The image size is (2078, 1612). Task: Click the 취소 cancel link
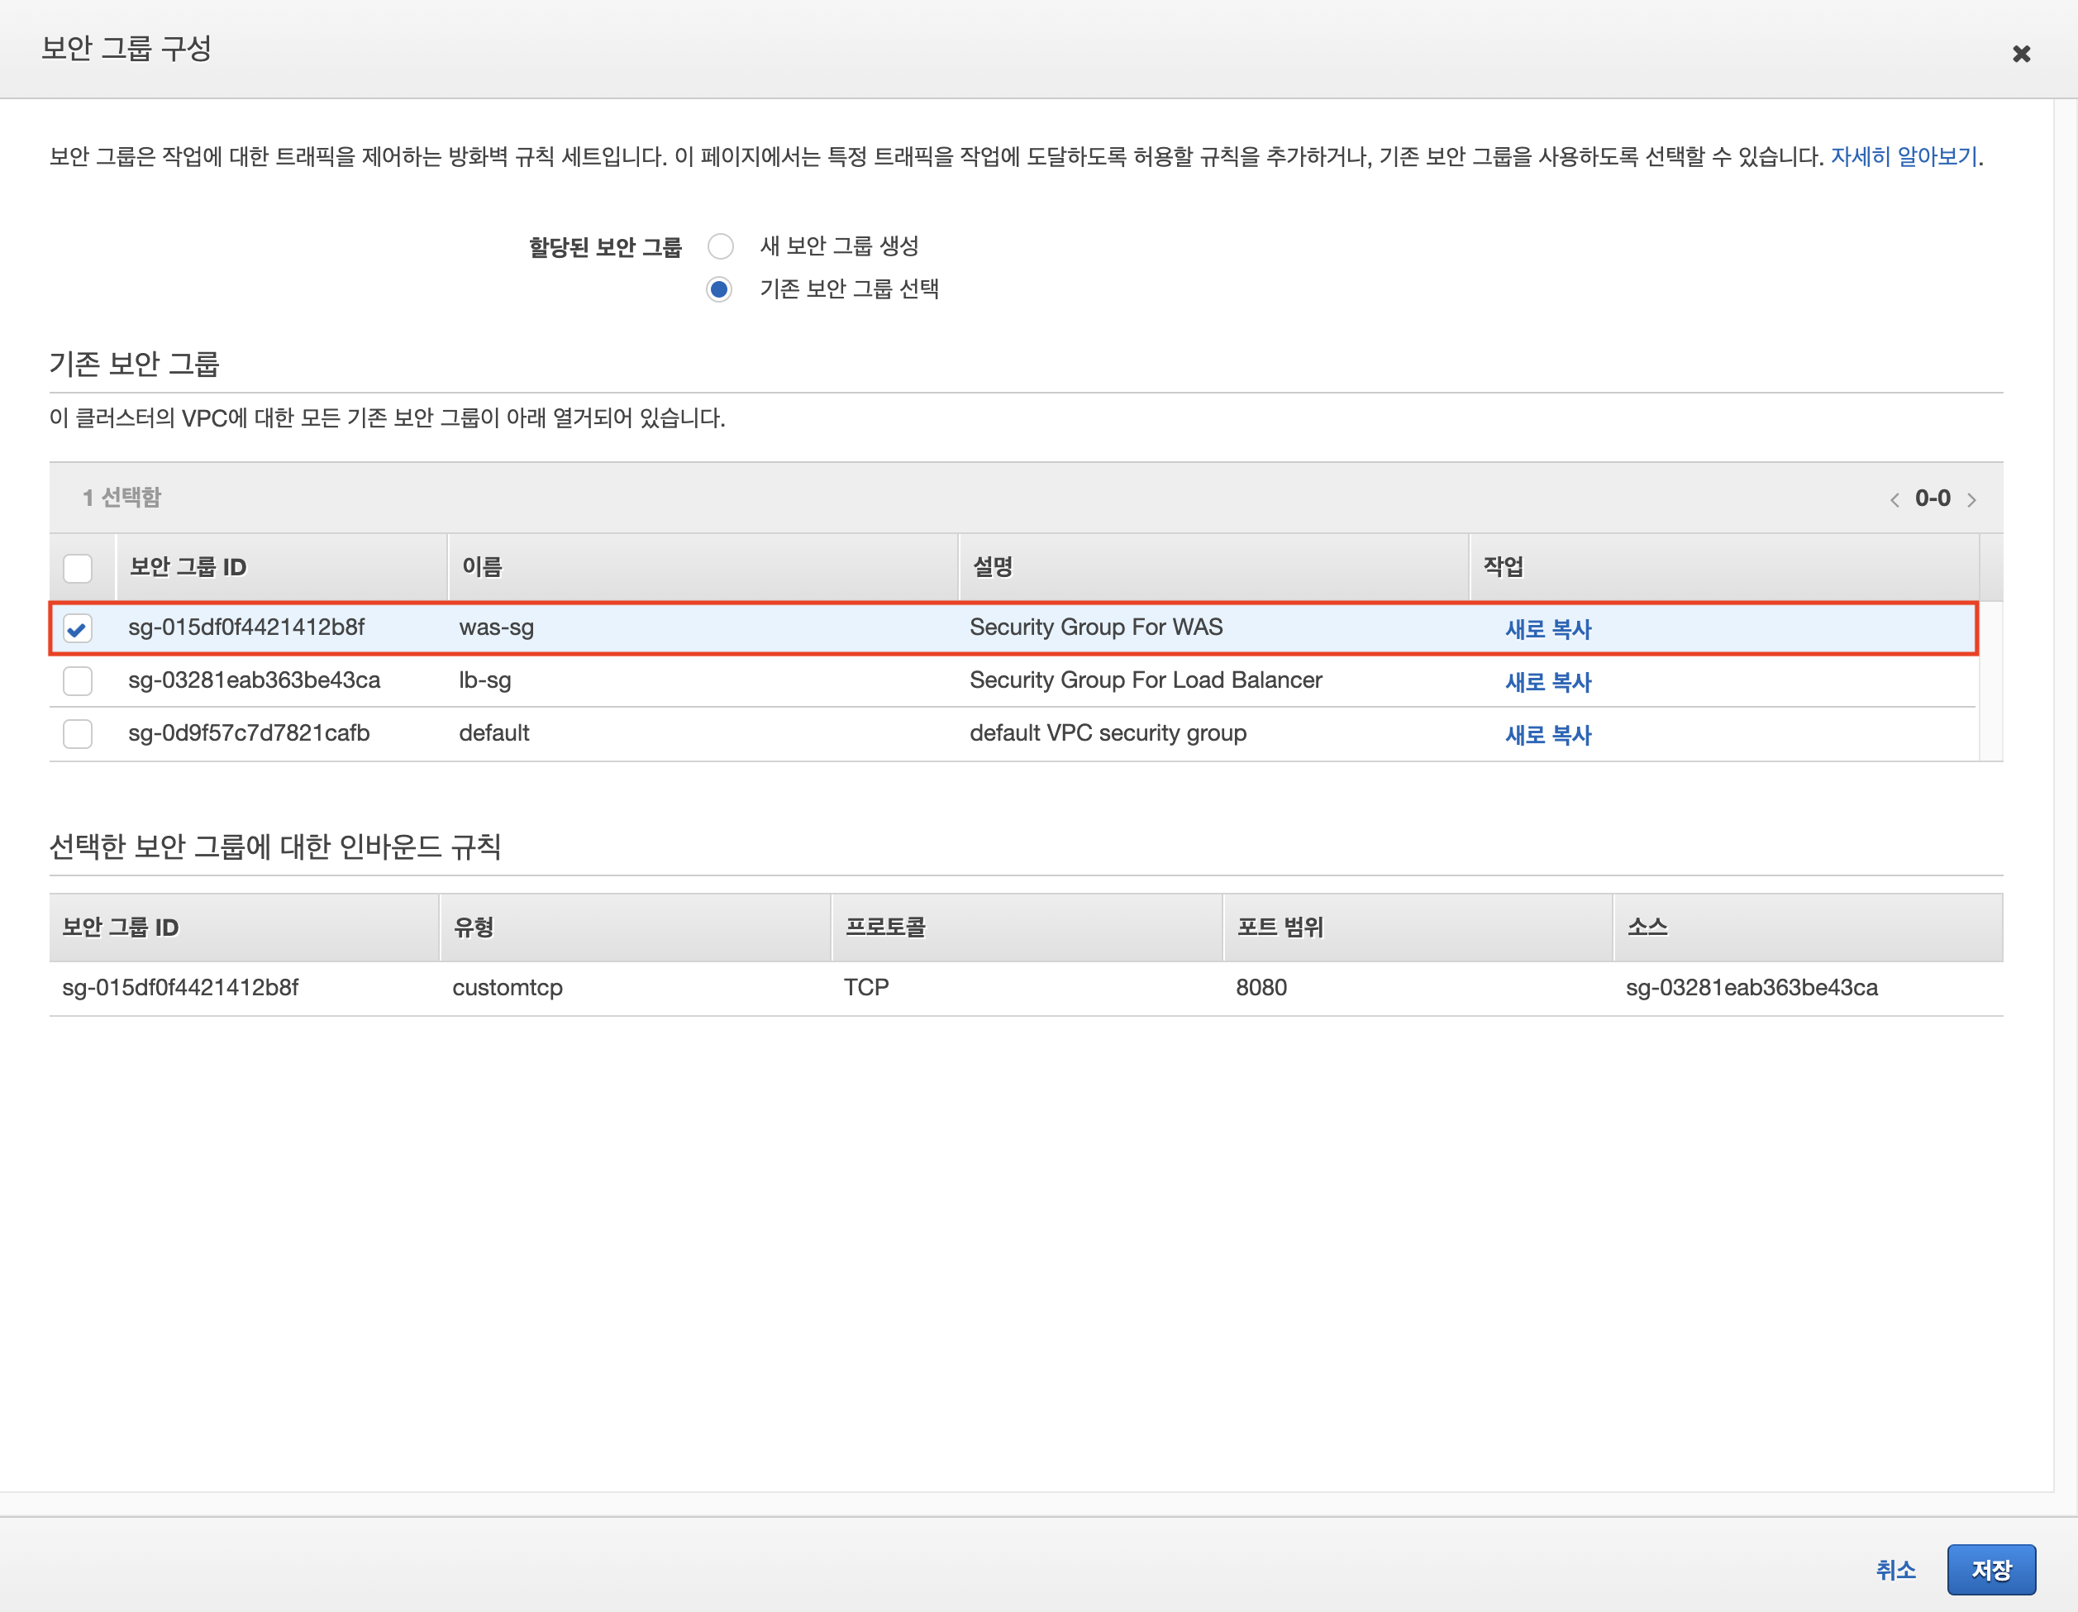point(1895,1569)
